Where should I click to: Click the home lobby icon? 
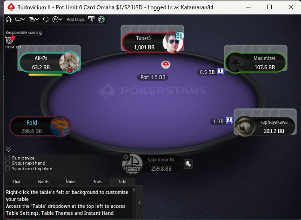[x=8, y=20]
